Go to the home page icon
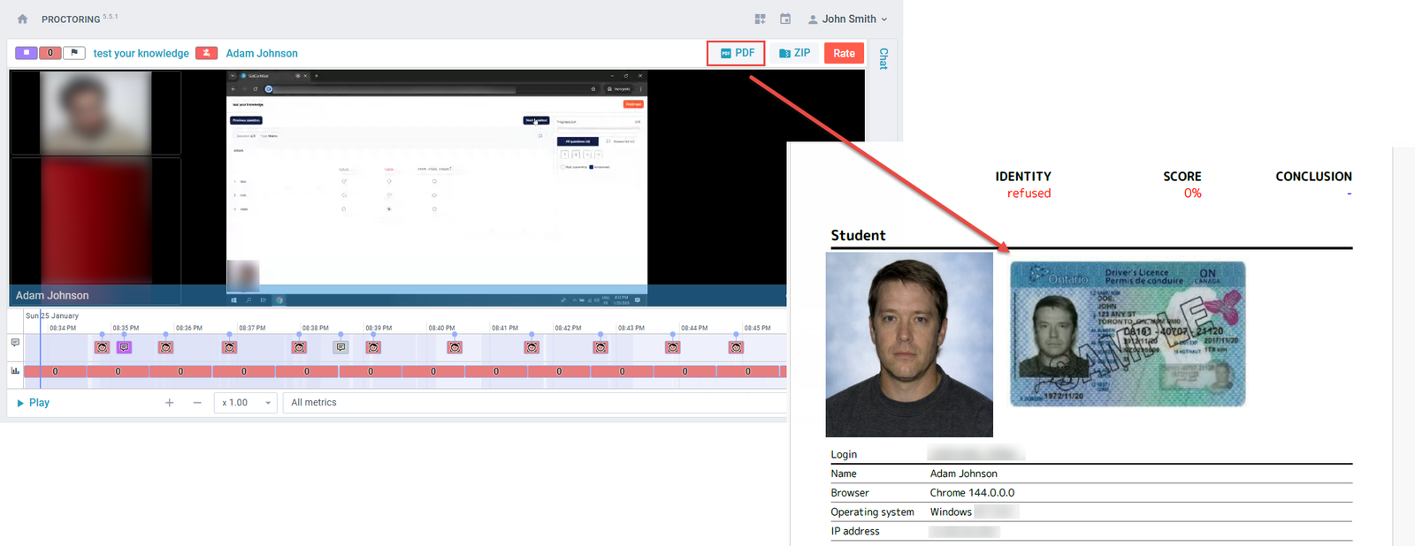The image size is (1415, 546). (22, 19)
